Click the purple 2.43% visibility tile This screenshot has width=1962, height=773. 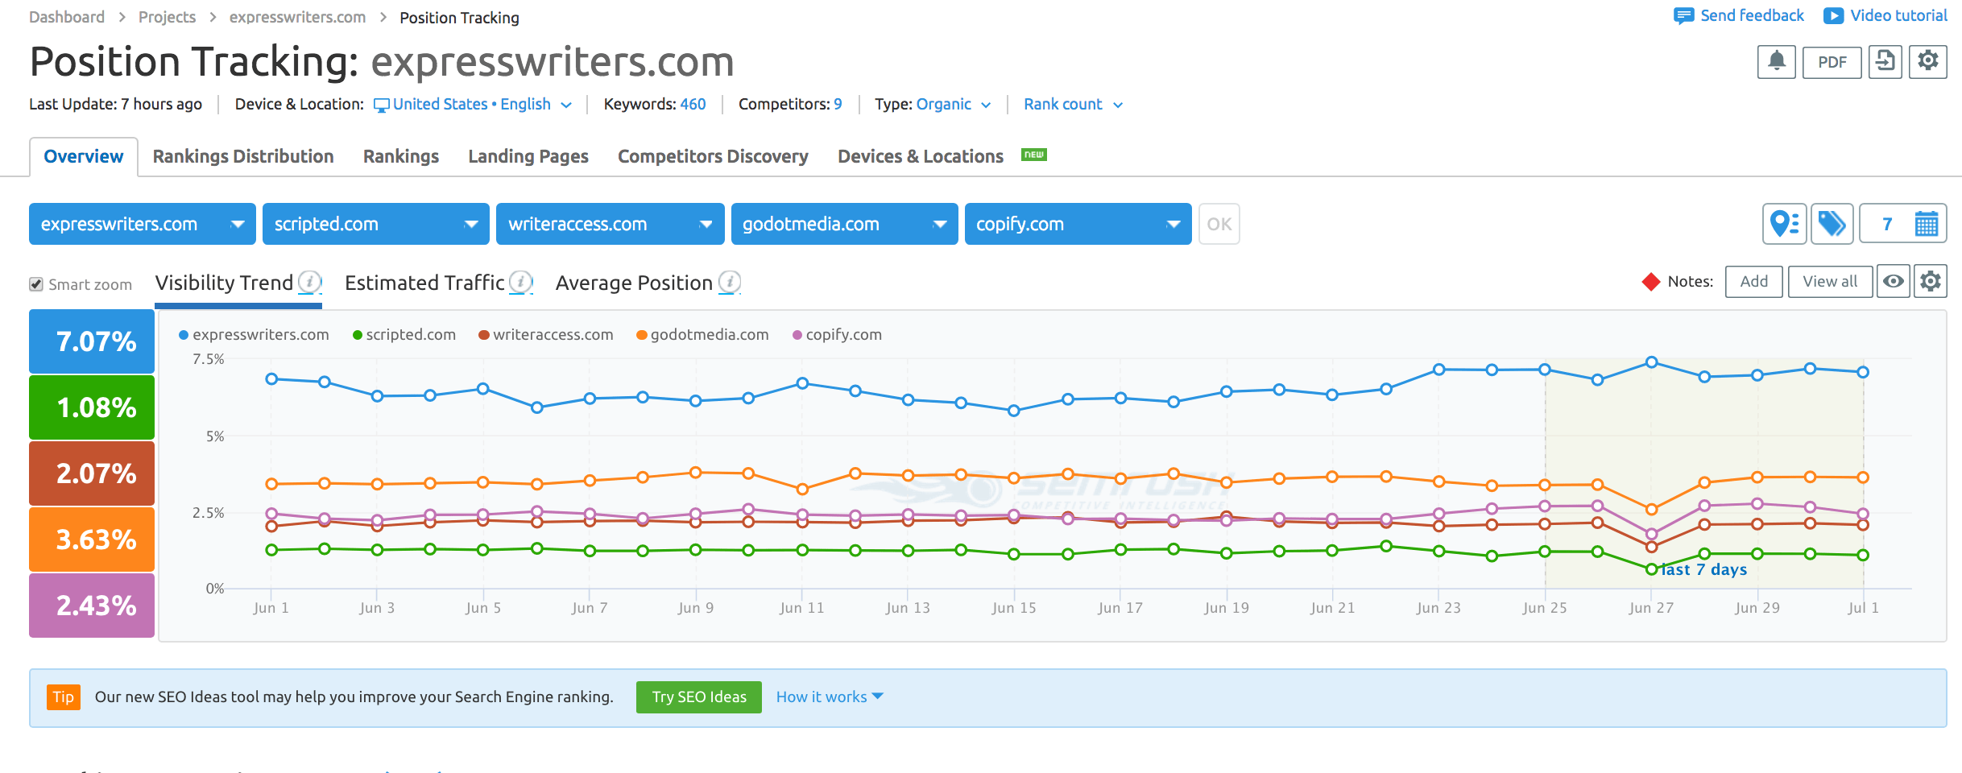pyautogui.click(x=92, y=606)
